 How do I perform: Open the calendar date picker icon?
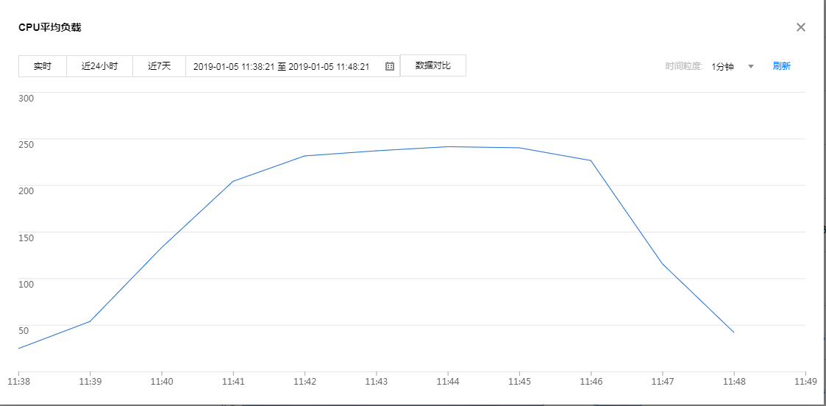tap(390, 66)
